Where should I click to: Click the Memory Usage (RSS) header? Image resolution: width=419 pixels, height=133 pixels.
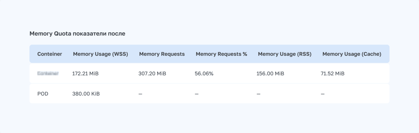(x=285, y=54)
